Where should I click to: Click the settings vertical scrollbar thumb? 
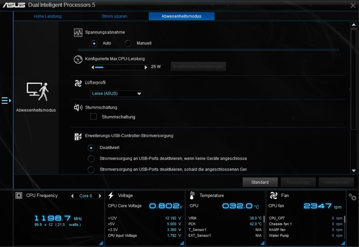[x=354, y=79]
